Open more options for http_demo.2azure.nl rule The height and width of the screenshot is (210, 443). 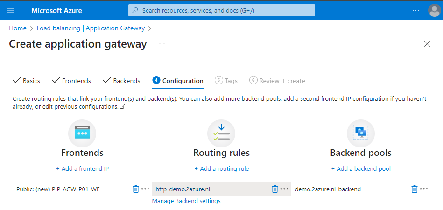point(284,189)
